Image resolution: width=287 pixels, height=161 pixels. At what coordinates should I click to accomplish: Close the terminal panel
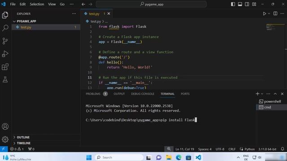282,93
